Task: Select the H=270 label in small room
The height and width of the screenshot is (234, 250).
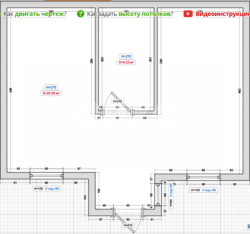Action: pos(126,56)
